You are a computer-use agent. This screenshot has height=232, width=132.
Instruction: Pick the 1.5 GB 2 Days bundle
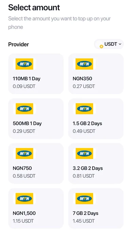96,119
